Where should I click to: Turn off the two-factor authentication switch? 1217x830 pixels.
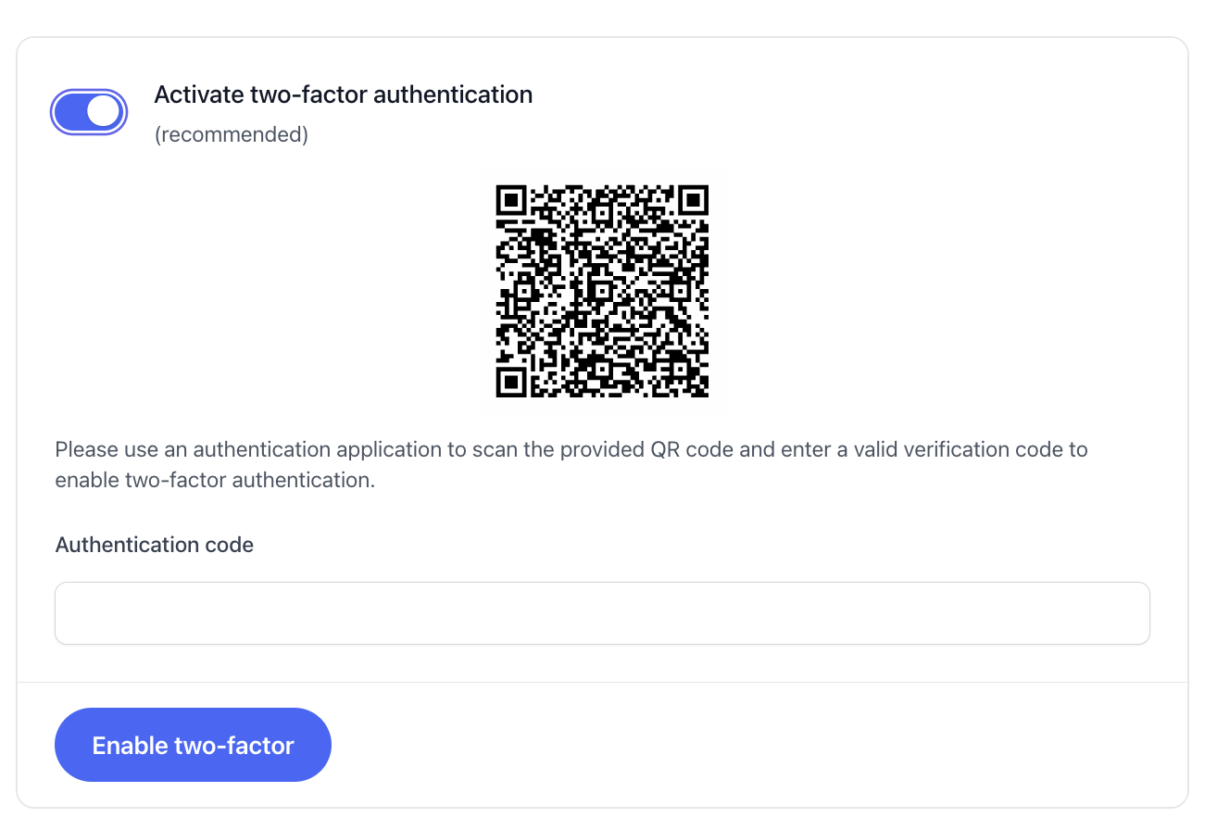coord(89,112)
